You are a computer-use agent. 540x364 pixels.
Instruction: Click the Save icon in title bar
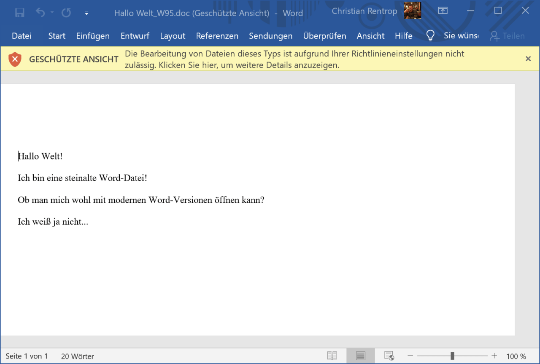20,13
